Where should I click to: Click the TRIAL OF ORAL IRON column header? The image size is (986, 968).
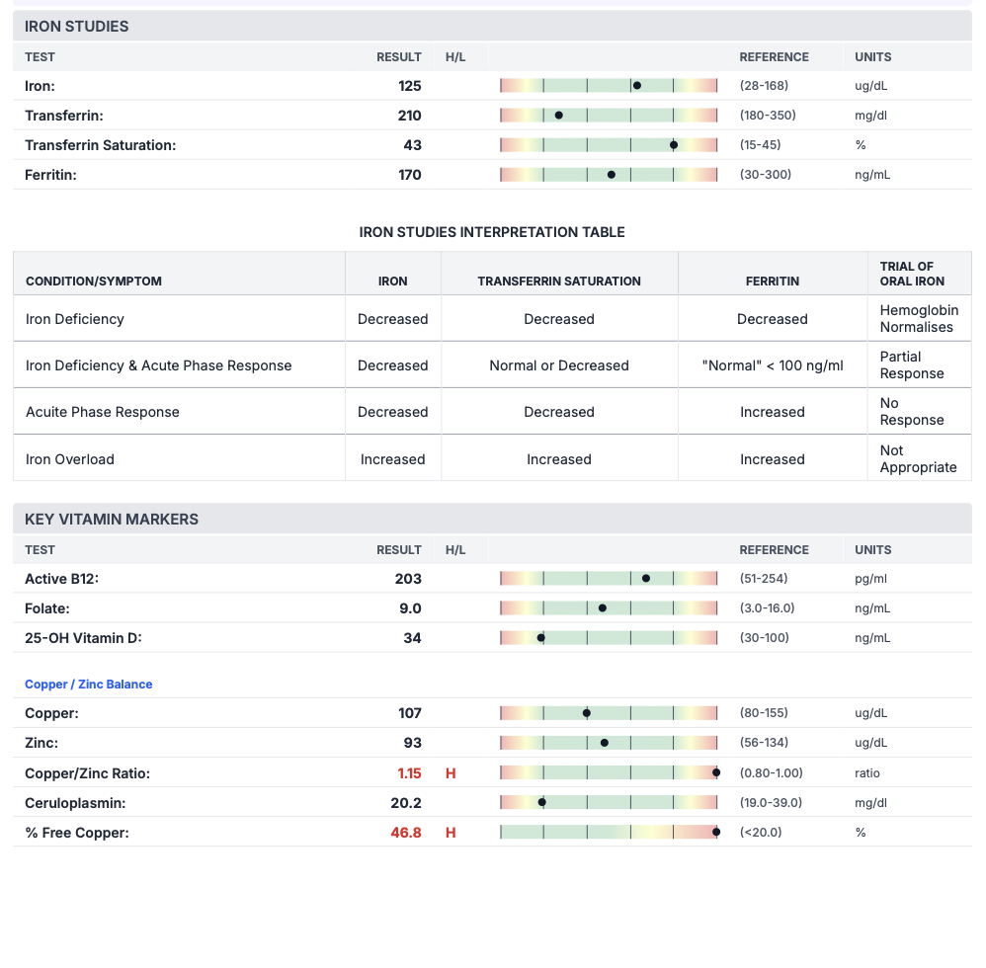pos(912,274)
